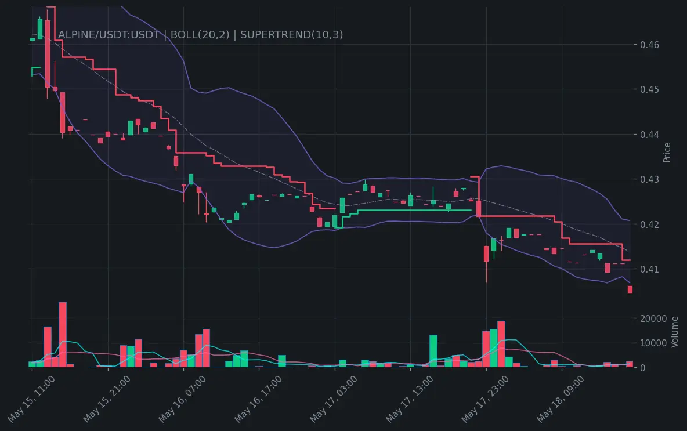This screenshot has height=431, width=687.
Task: Click the 0 volume axis label
Action: pyautogui.click(x=643, y=368)
